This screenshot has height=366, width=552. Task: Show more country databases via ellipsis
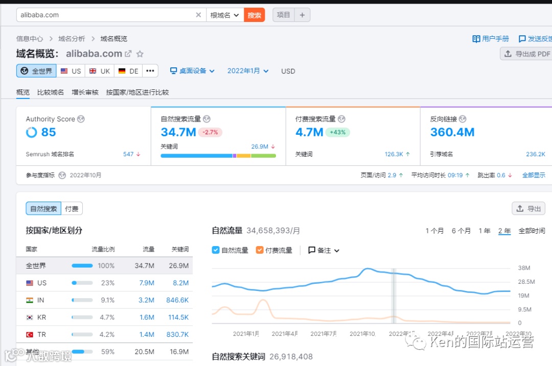pos(150,71)
